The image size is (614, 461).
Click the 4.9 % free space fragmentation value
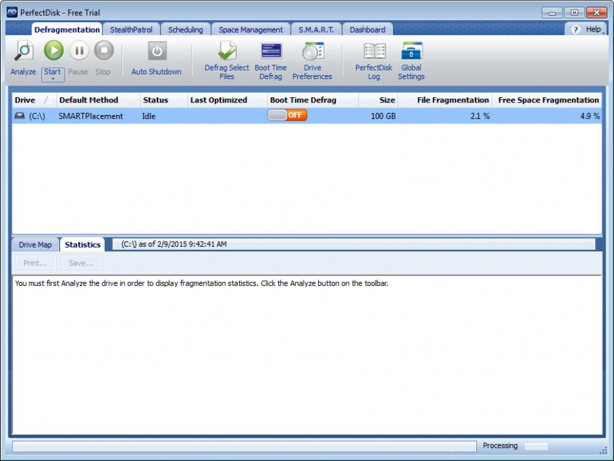click(x=590, y=116)
